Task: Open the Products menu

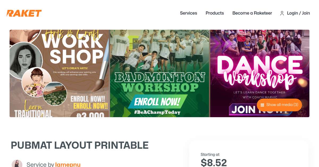Action: 215,13
